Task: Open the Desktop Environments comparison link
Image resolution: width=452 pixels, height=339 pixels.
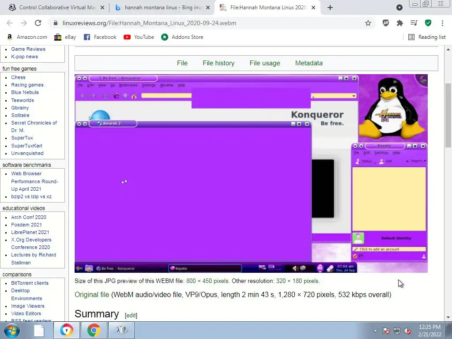Action: pyautogui.click(x=26, y=294)
